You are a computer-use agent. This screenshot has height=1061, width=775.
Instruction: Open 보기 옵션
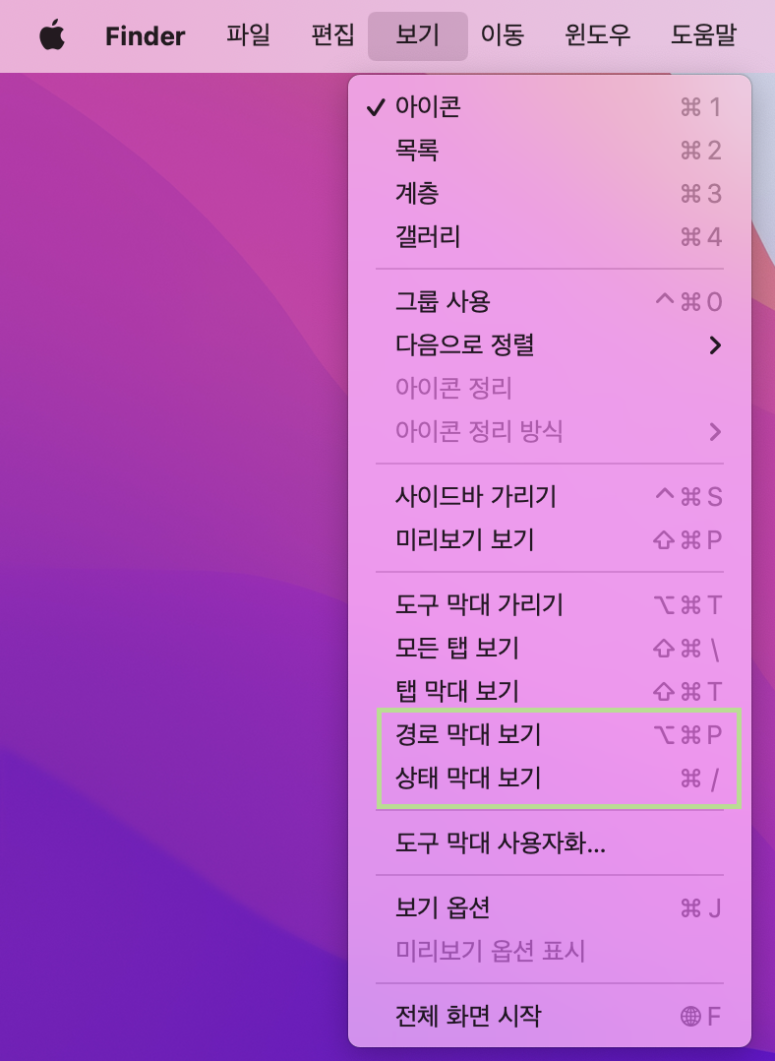pos(549,908)
